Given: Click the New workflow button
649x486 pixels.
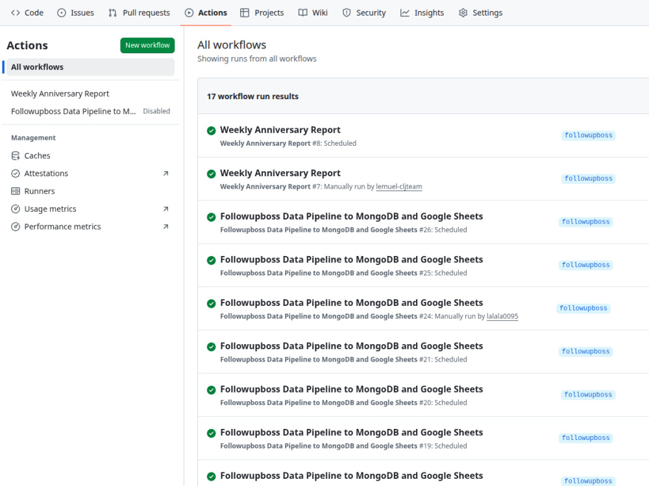Looking at the screenshot, I should pos(147,45).
